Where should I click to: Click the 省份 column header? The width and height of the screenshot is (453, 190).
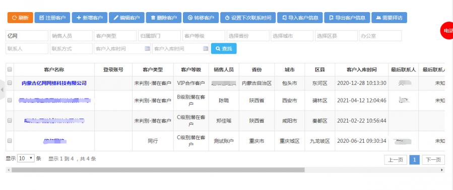tap(256, 69)
